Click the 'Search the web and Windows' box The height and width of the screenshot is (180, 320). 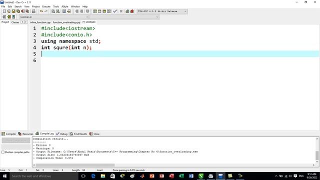tap(44, 176)
